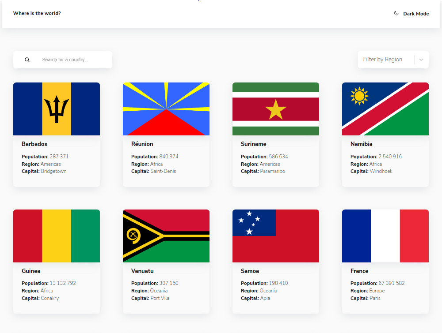Open the Guinea country card
442x333 pixels.
pos(56,261)
